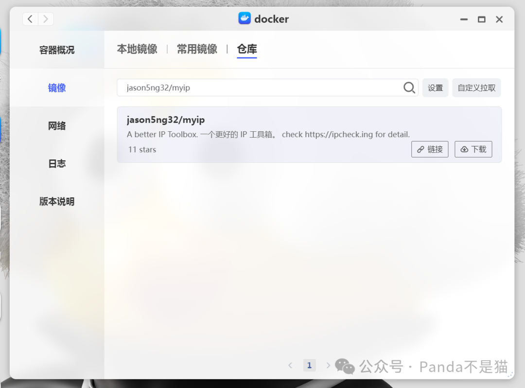Open 版本说明 in the sidebar
The width and height of the screenshot is (525, 388).
click(x=56, y=201)
